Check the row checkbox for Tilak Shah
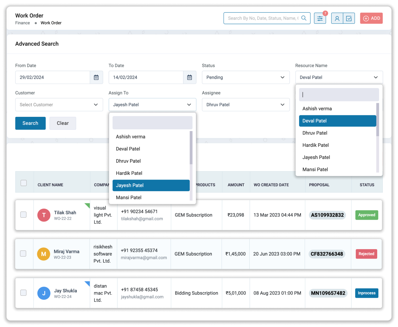Screen dimensions: 398x327 23,215
